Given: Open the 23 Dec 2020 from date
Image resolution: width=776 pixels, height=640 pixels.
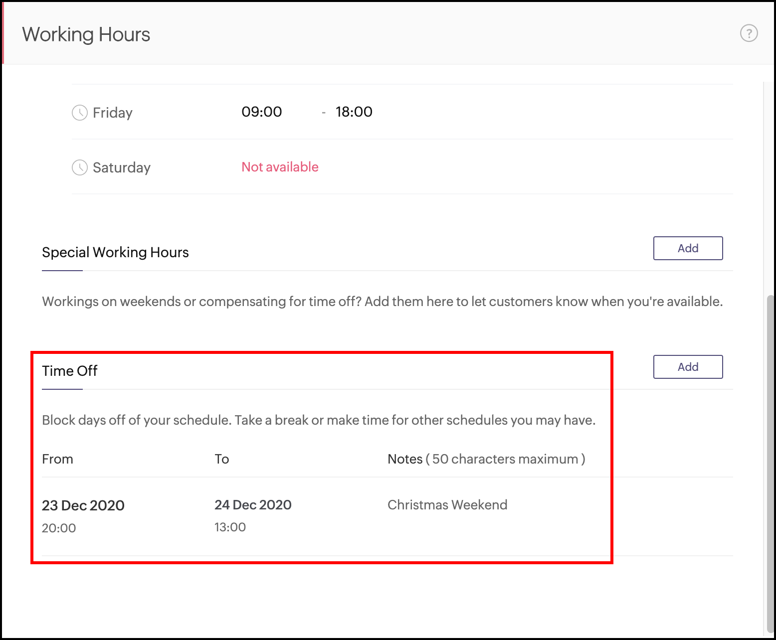Looking at the screenshot, I should click(83, 505).
